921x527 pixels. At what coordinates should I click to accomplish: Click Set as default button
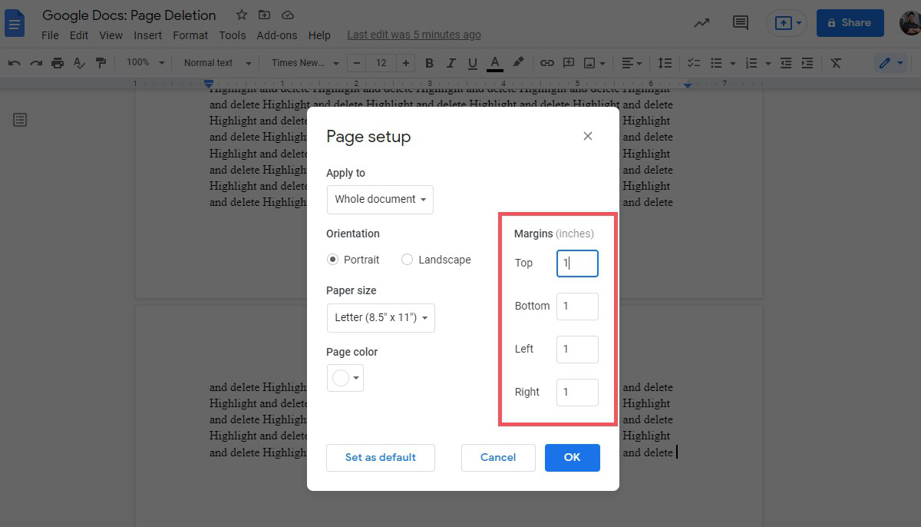(x=380, y=458)
